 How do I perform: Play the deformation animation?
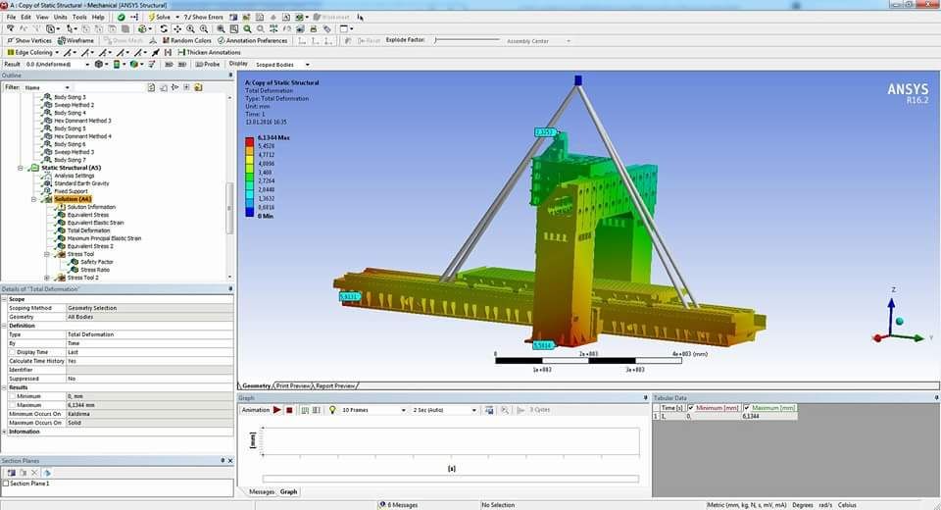[x=277, y=410]
